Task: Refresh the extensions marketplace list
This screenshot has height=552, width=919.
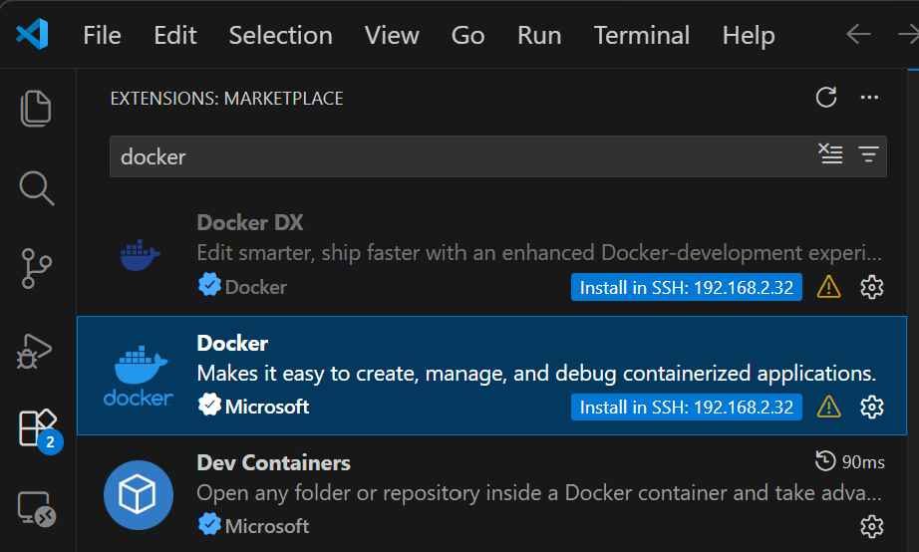Action: click(x=825, y=98)
